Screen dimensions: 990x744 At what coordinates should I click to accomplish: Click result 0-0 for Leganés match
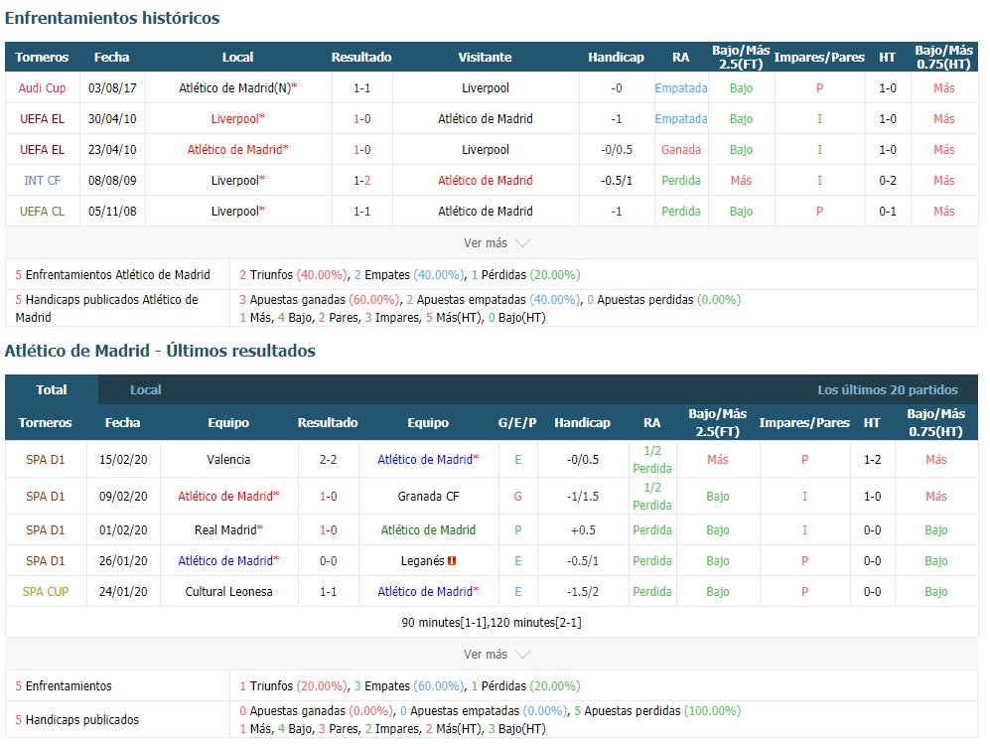tap(328, 561)
